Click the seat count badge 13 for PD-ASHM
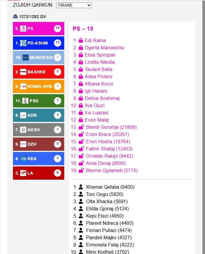The image size is (205, 254). 58,43
